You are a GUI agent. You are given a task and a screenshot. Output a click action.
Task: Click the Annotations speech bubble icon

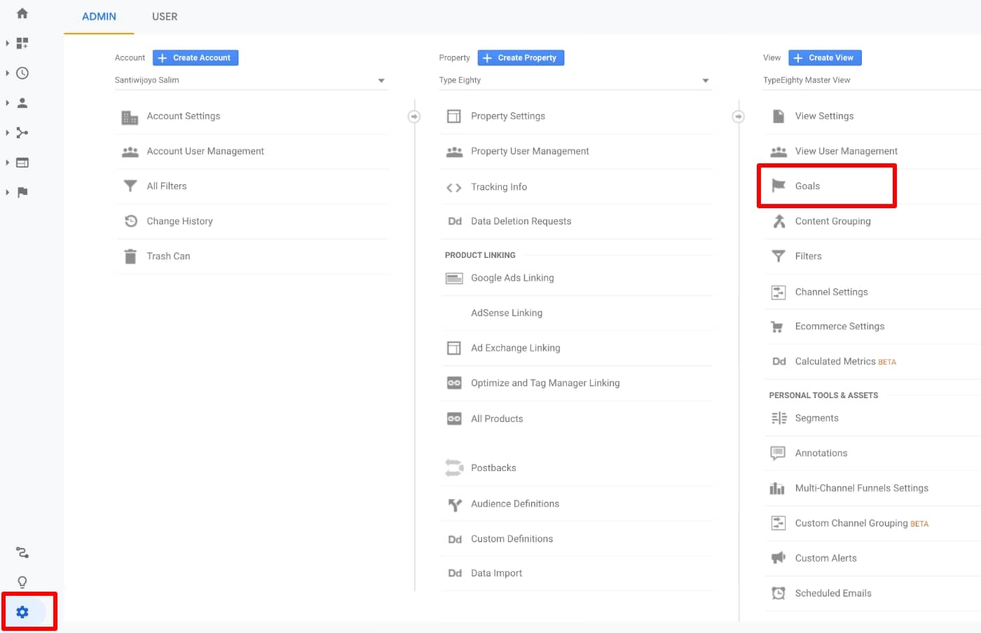tap(778, 454)
